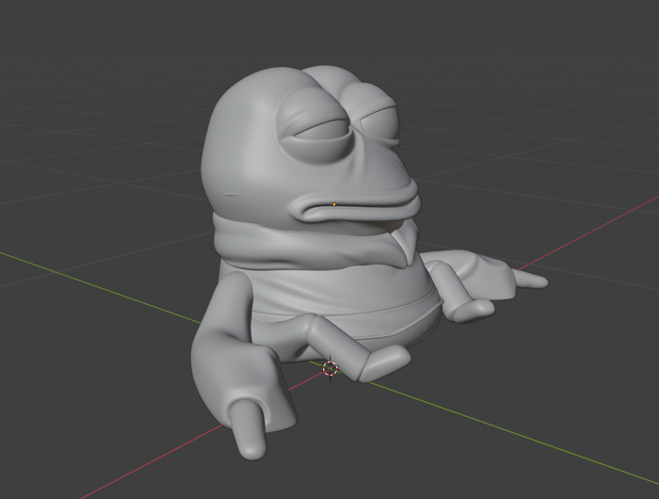Click the rounded fist beside the right hand
This screenshot has height=499, width=659.
pos(468,307)
